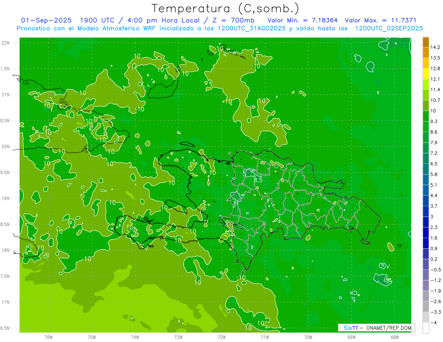Click the "74W" longitude label
The width and height of the screenshot is (443, 342).
[x=135, y=337]
